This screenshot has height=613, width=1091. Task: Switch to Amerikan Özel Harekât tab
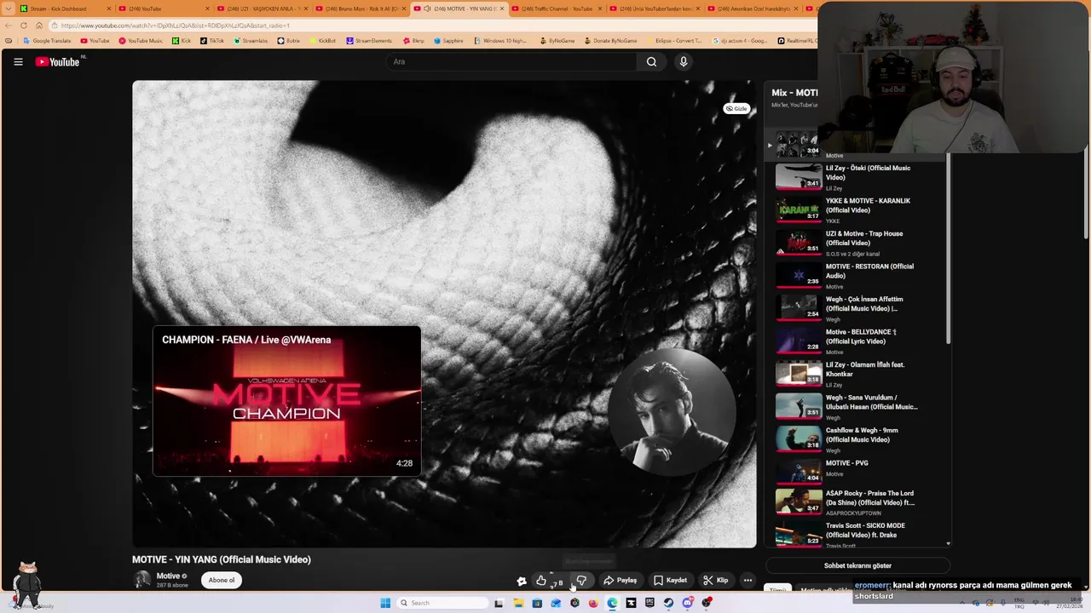tap(753, 9)
